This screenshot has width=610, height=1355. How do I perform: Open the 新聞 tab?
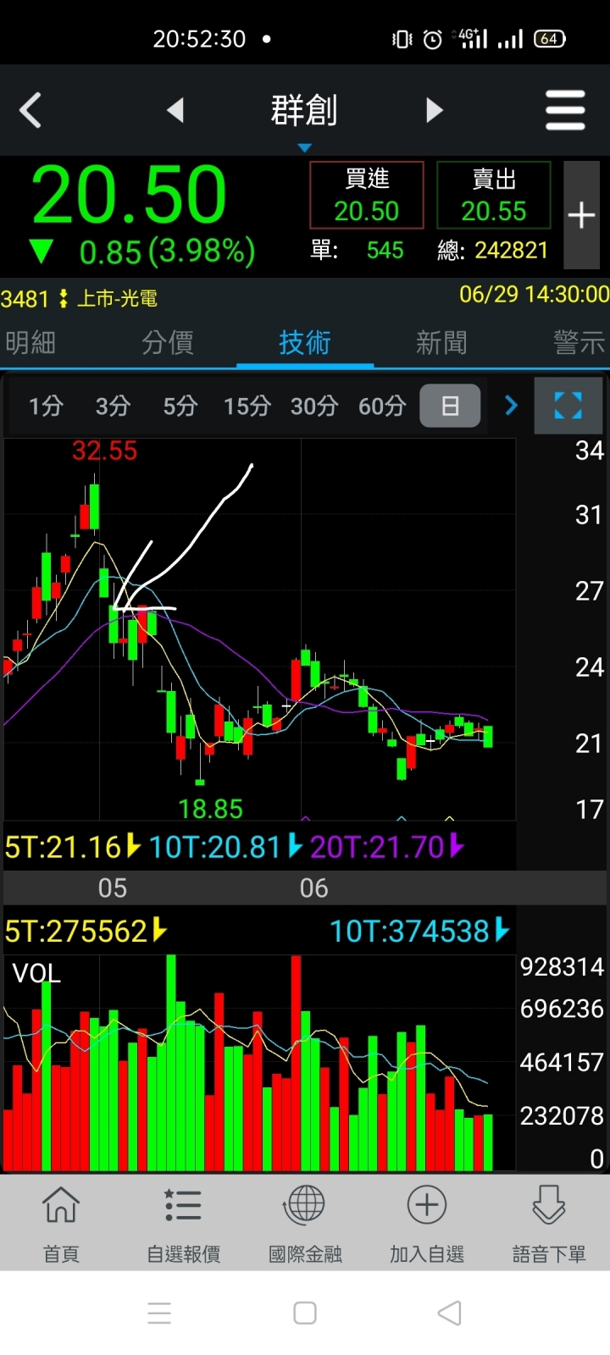coord(441,342)
